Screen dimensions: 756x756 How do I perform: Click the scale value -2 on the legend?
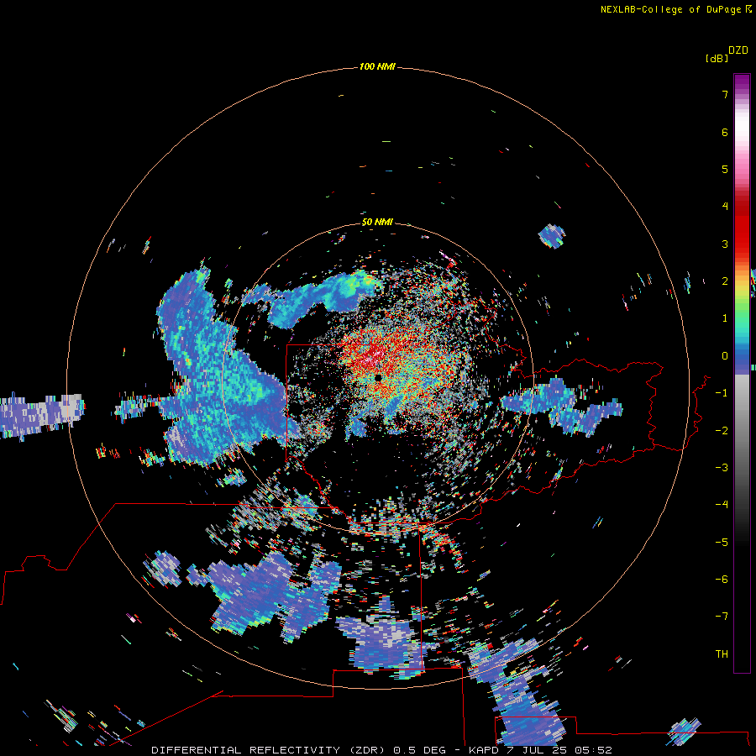point(722,431)
